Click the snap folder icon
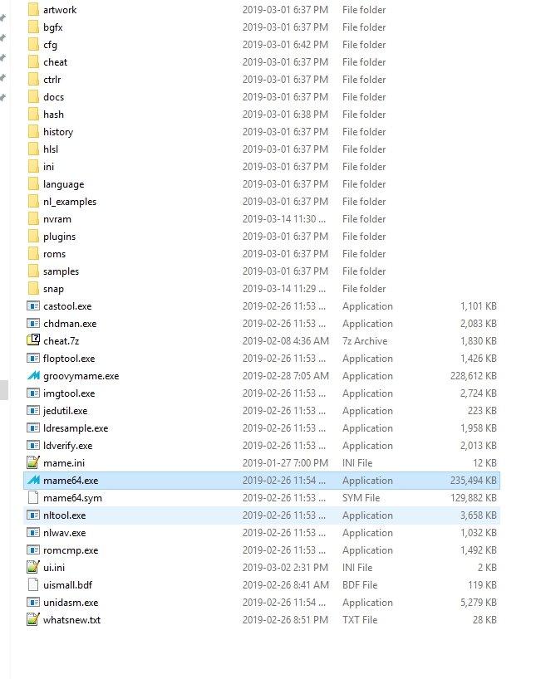 point(33,288)
